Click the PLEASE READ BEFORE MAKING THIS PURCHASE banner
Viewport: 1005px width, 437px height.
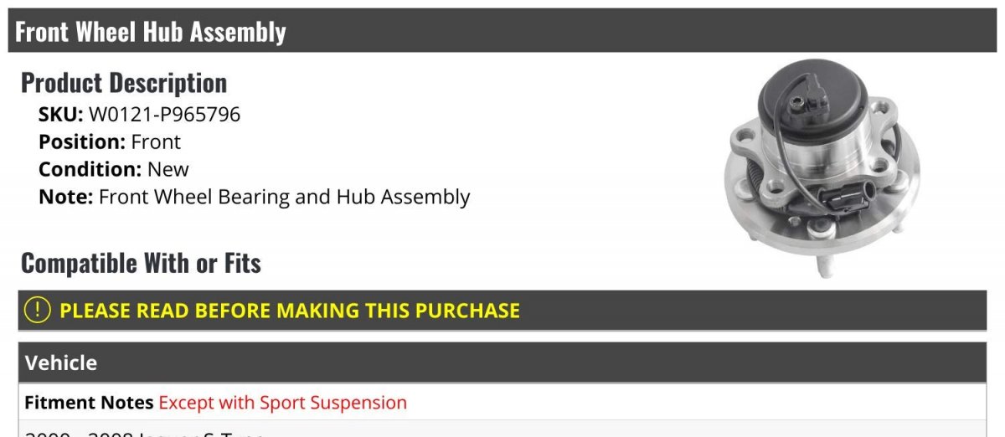502,311
